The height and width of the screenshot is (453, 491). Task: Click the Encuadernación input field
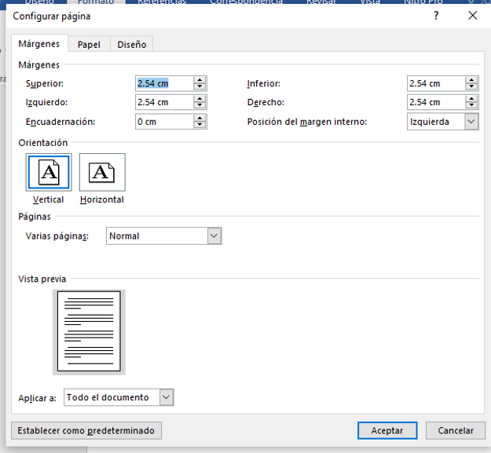(163, 122)
